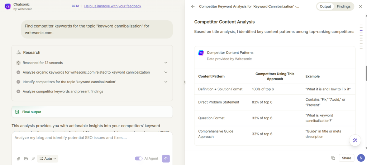Click the 'Competitor Keyword Analysis' panel title
The image size is (367, 165).
point(249,6)
